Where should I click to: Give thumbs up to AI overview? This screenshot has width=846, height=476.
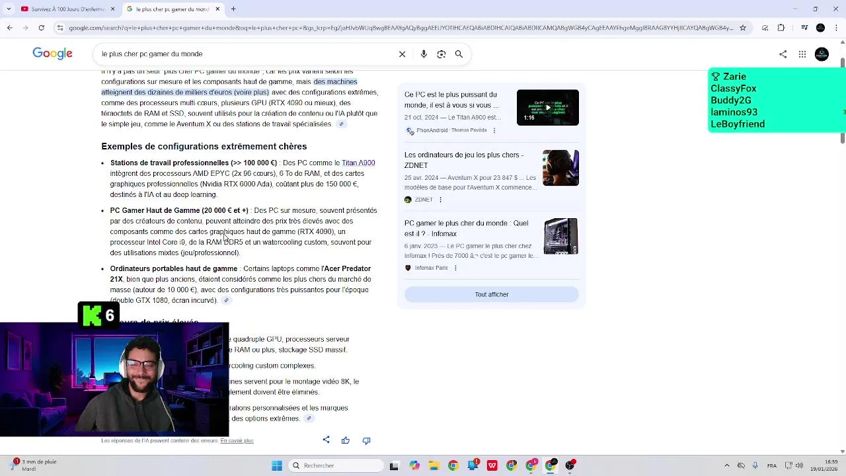pos(346,440)
